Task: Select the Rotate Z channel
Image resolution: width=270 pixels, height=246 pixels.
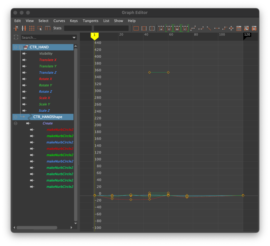Action: (45, 91)
